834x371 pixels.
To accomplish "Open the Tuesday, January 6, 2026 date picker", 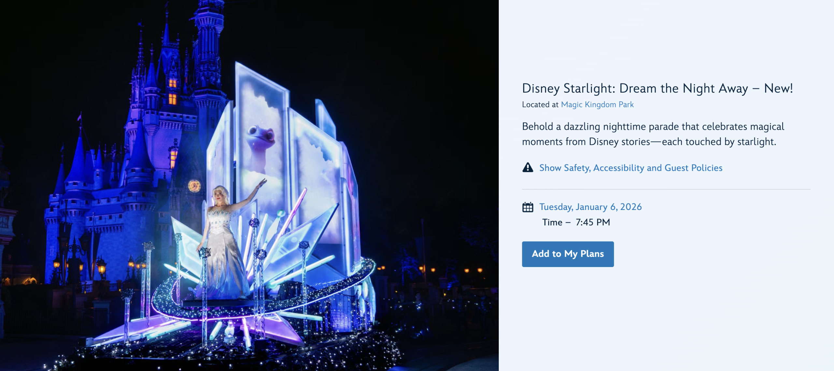I will [590, 207].
